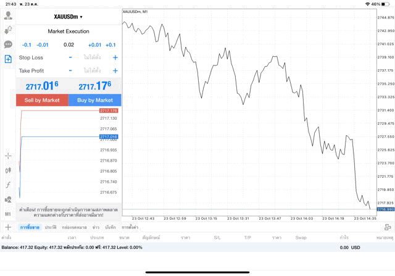
Task: Increase Stop Loss with plus
Action: click(x=115, y=57)
